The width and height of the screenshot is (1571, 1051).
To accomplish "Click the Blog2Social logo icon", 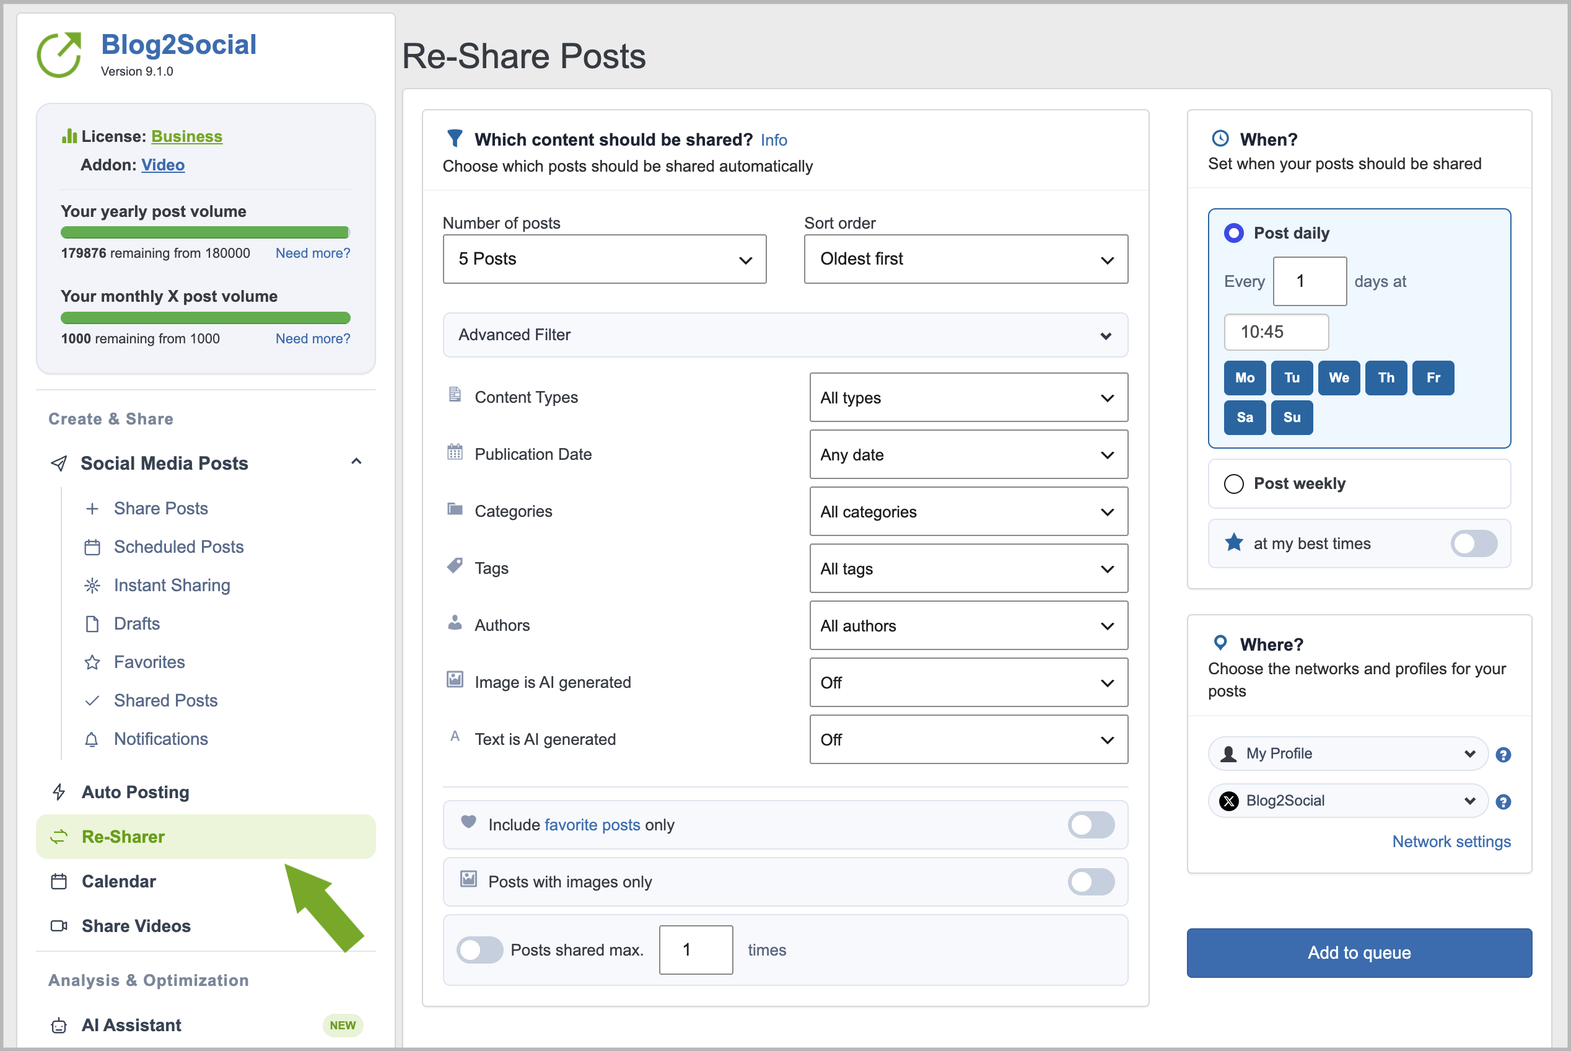I will [x=59, y=55].
